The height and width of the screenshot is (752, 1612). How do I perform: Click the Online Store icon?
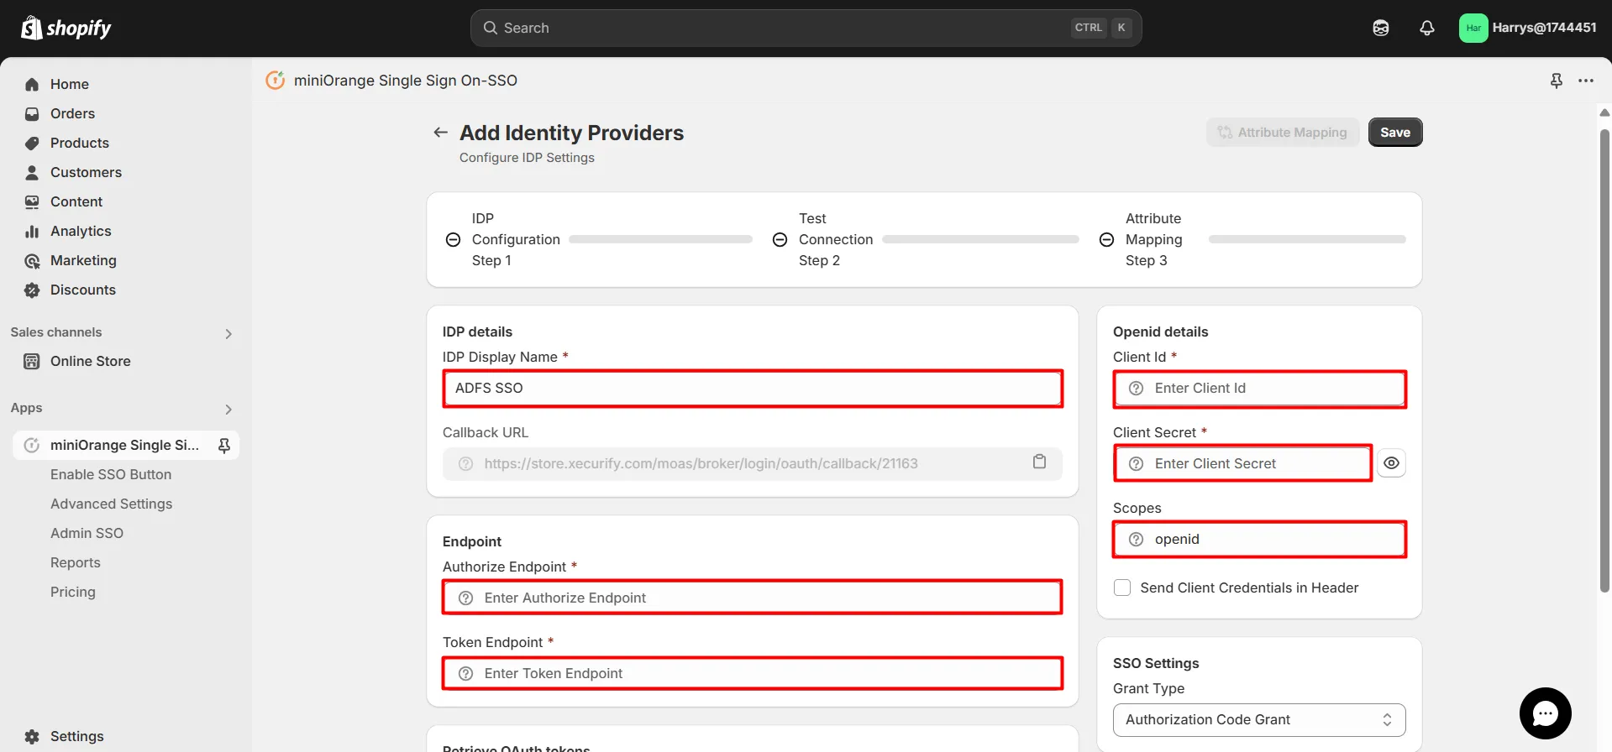(x=32, y=361)
